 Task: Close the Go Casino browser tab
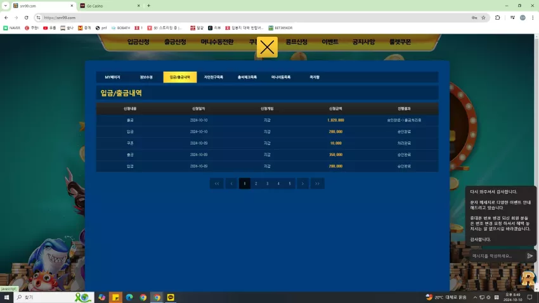pyautogui.click(x=138, y=6)
